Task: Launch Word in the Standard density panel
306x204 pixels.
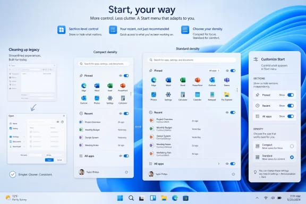Action: coord(168,80)
